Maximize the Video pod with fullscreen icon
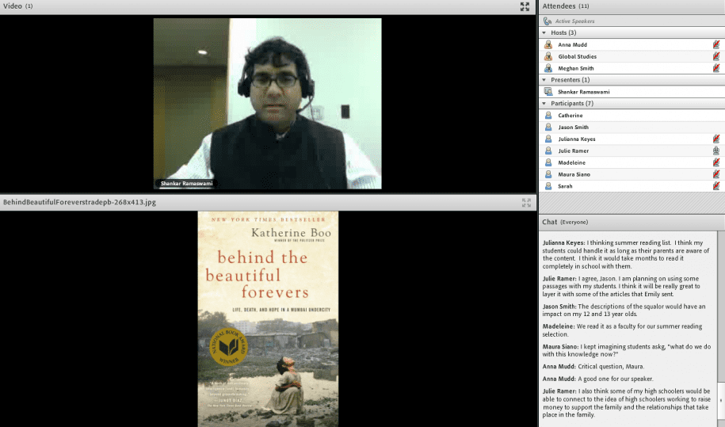The image size is (725, 427). click(x=525, y=6)
